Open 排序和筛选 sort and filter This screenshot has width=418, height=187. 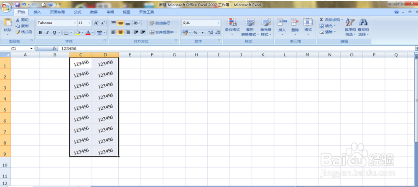(x=350, y=27)
